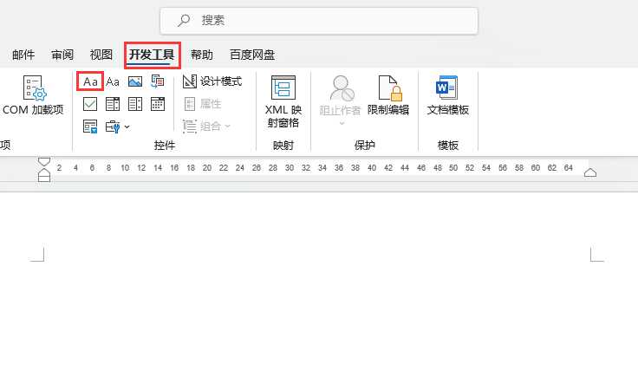Image resolution: width=638 pixels, height=370 pixels.
Task: Insert drop-down list content control
Action: 135,104
